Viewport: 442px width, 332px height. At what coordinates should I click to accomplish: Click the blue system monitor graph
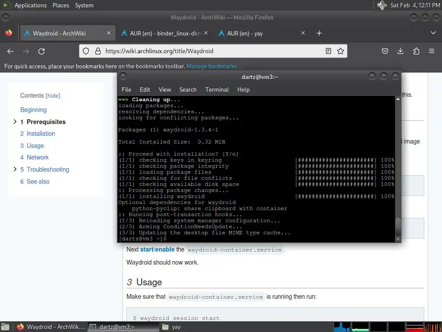point(342,327)
